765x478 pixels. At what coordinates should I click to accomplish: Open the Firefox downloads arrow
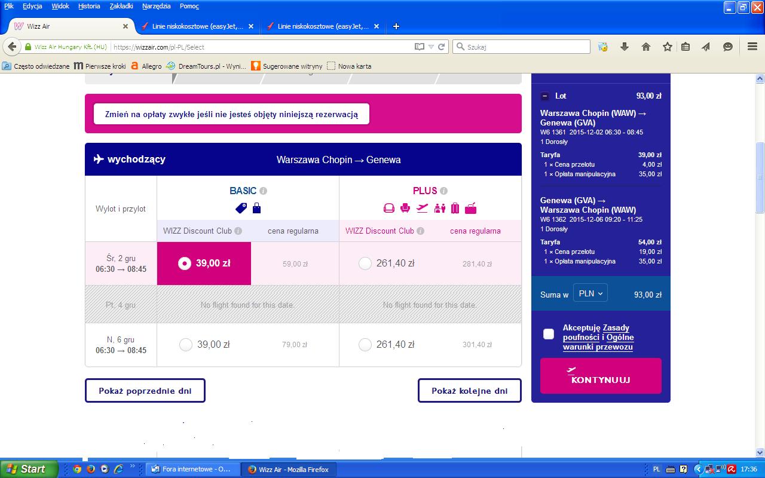click(625, 47)
